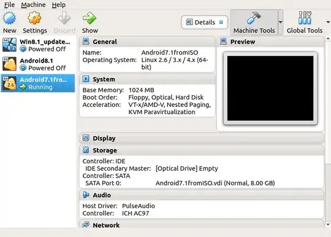Select the Global Tools icon
The height and width of the screenshot is (237, 331).
tap(305, 18)
